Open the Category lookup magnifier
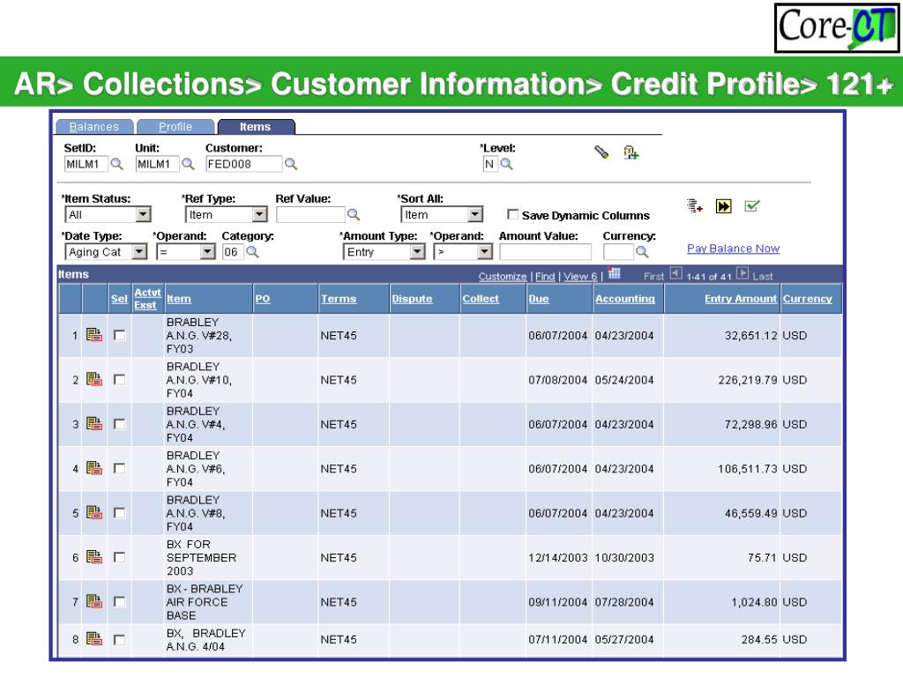 [252, 251]
